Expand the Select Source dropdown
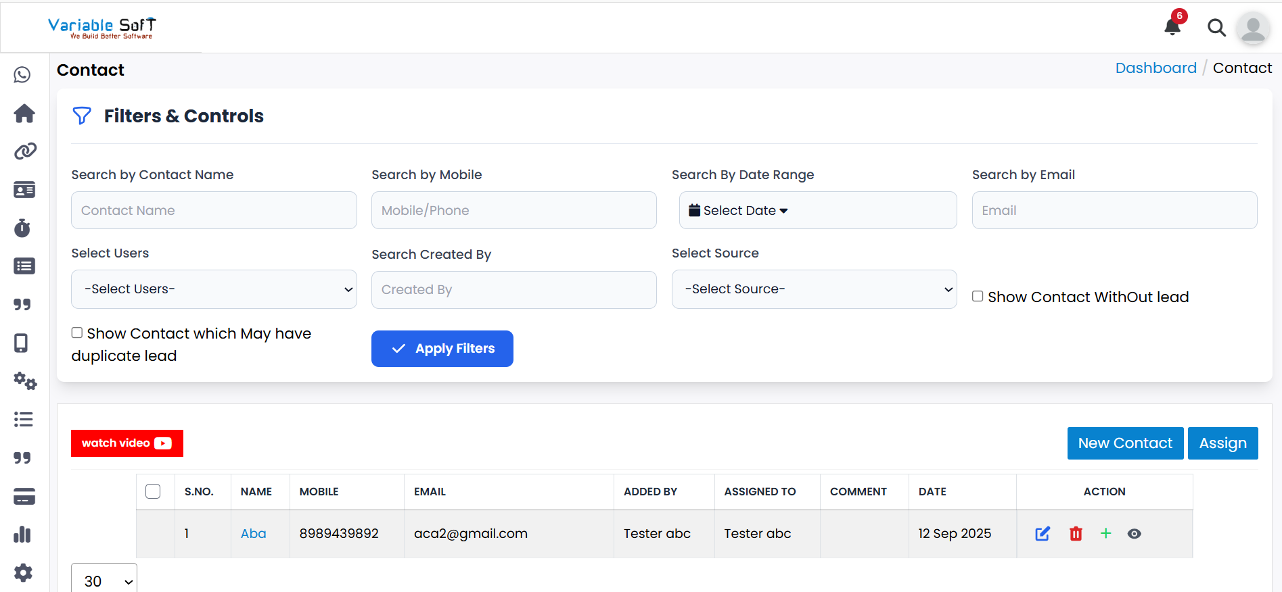 click(x=814, y=289)
